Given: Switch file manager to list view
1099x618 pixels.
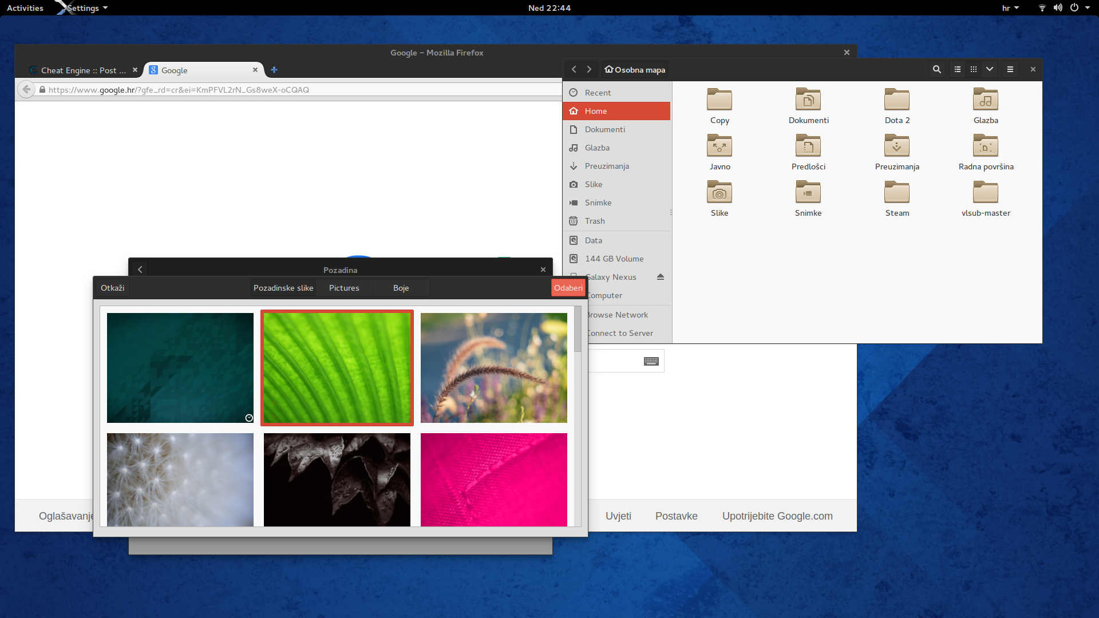Looking at the screenshot, I should (x=958, y=69).
